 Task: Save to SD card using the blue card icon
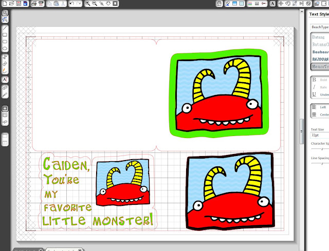[25, 4]
